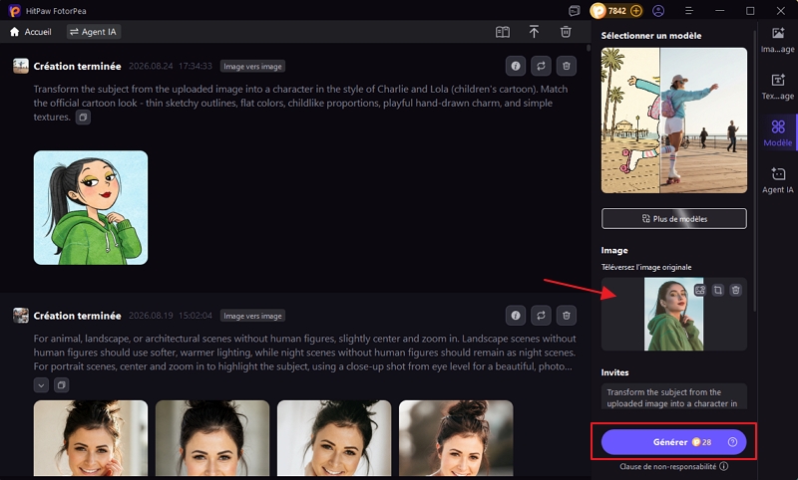Show info for the 2026.08.19 creation

tap(516, 316)
